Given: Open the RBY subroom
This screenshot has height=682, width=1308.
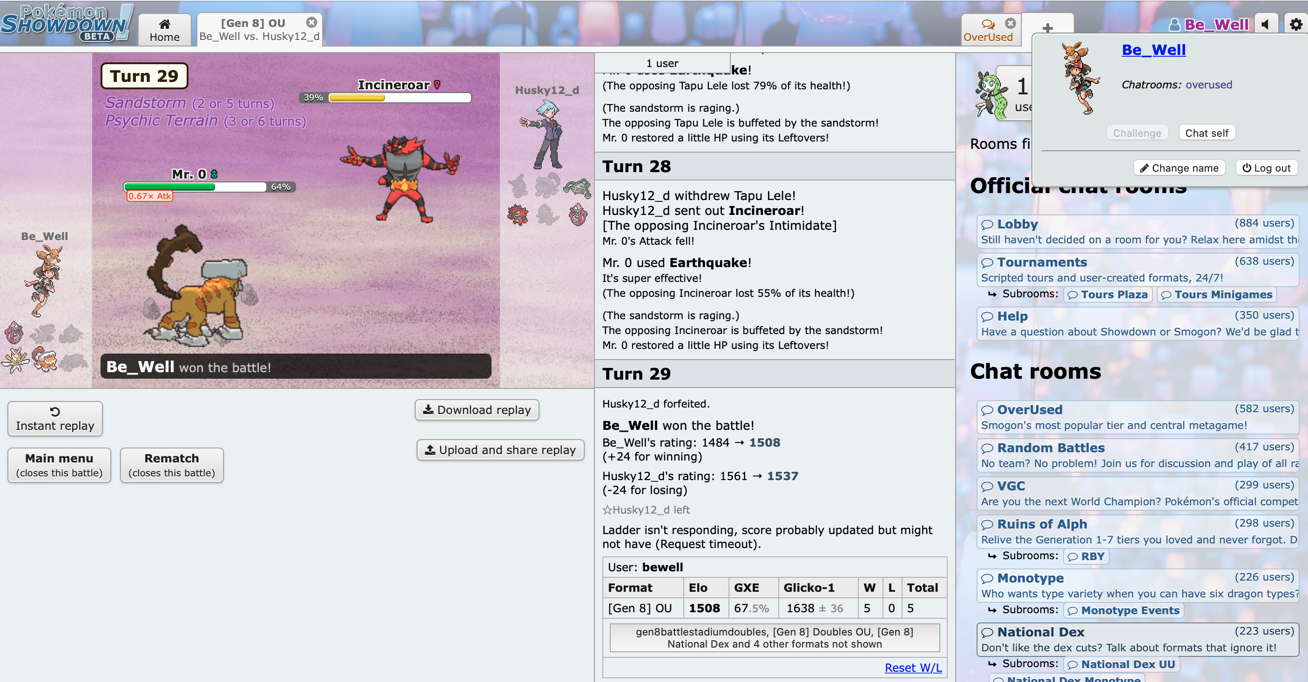Looking at the screenshot, I should pos(1086,556).
